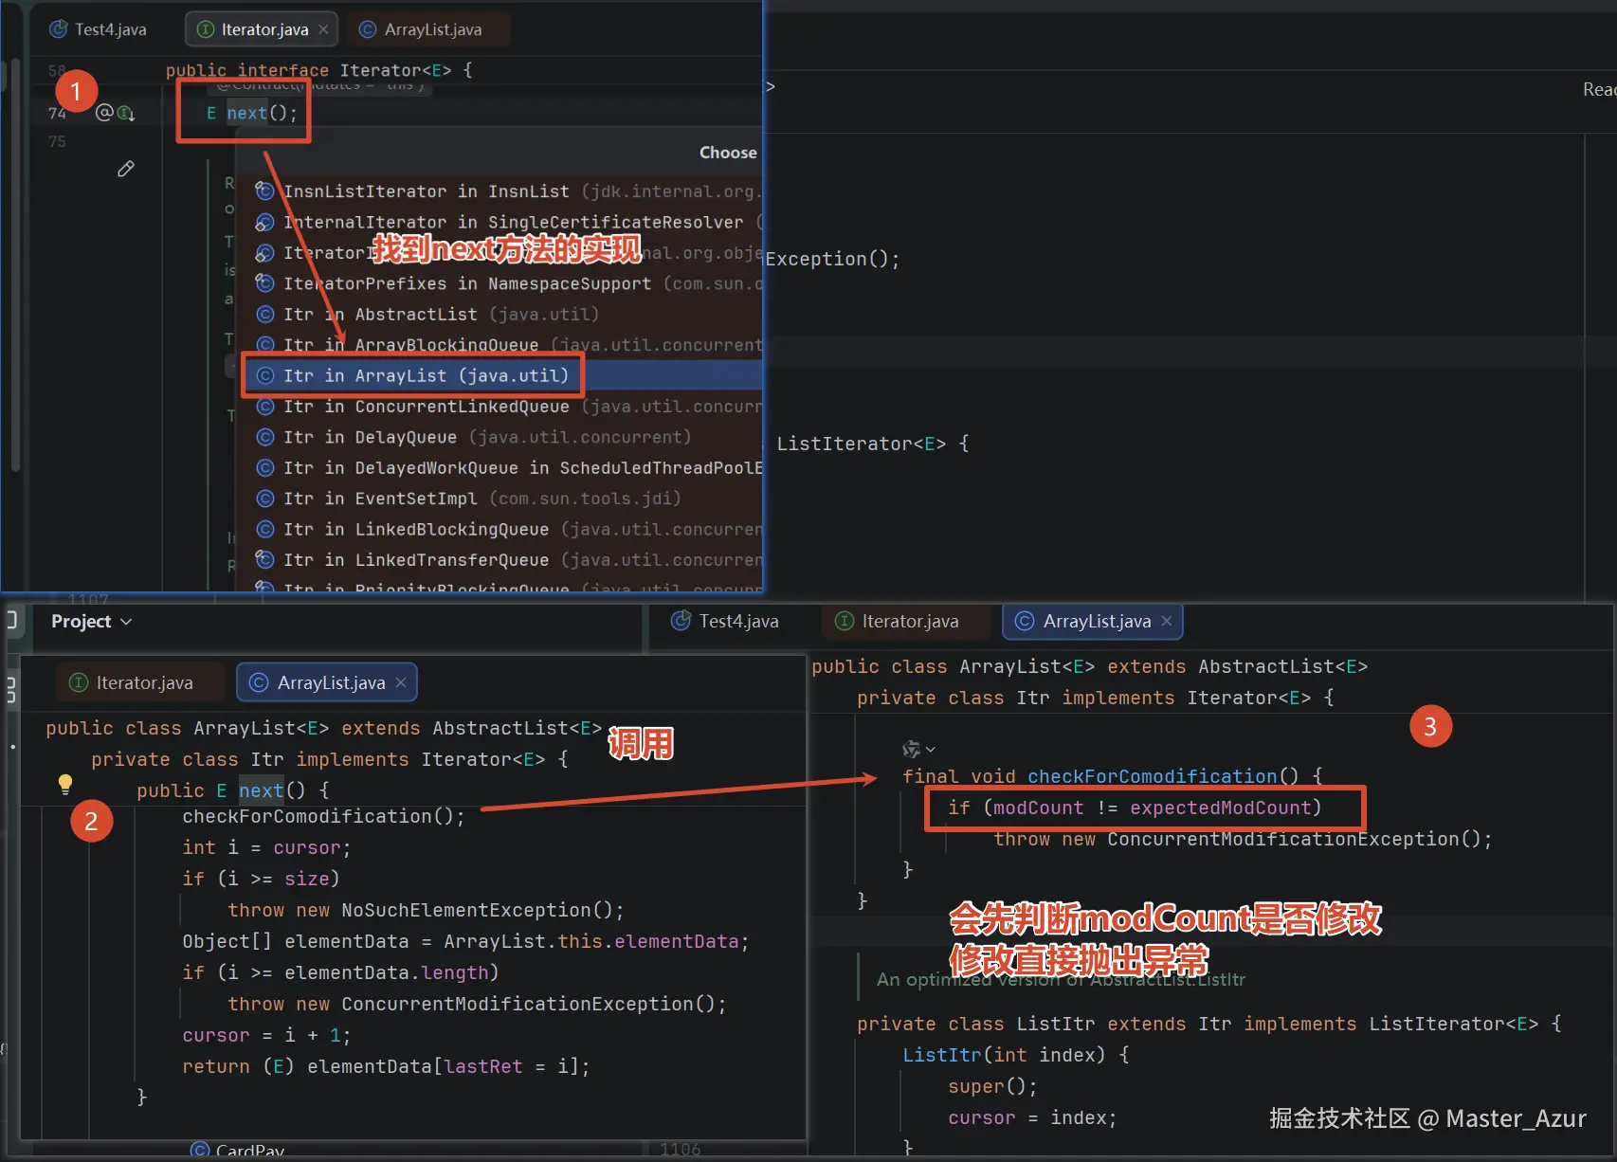Image resolution: width=1617 pixels, height=1162 pixels.
Task: Click the implemented-method gutter icon on line 74
Action: 125,113
